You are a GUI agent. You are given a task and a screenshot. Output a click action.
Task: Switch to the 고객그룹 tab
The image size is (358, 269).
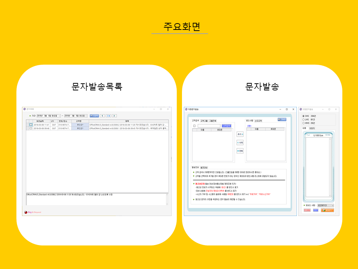click(x=204, y=121)
